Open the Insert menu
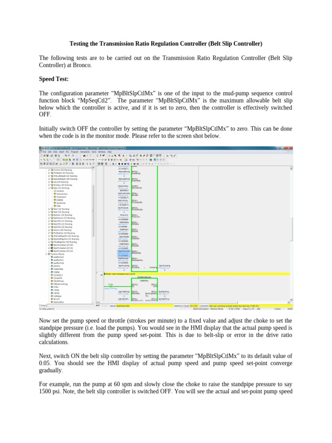 click(x=61, y=152)
